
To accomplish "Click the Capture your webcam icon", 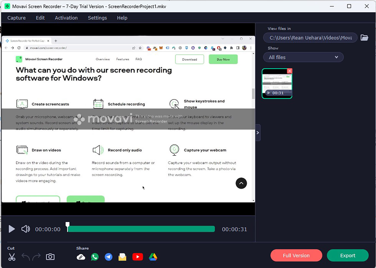I will (174, 150).
